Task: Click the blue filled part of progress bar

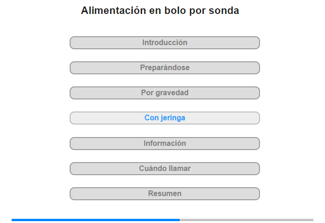Action: 96,220
